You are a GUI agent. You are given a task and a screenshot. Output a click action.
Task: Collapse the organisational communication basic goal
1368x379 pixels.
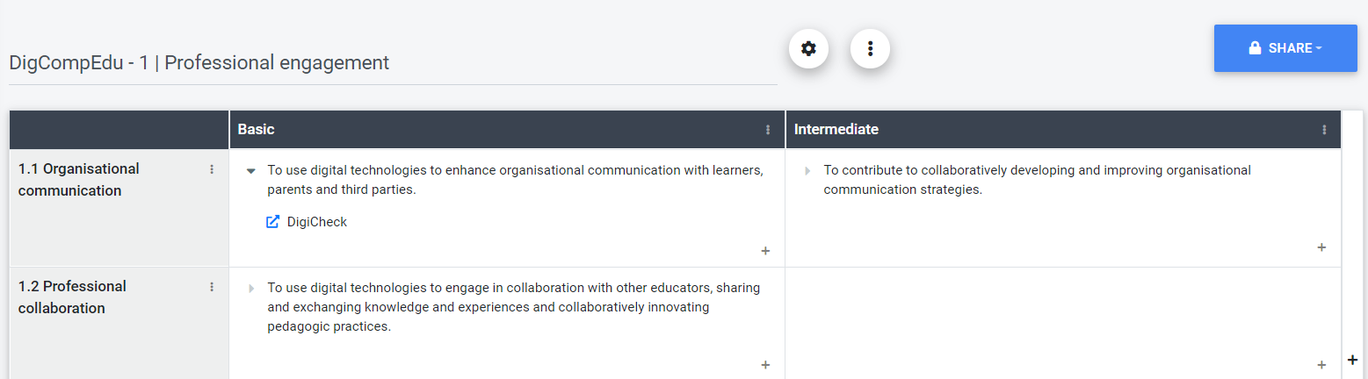(x=251, y=171)
